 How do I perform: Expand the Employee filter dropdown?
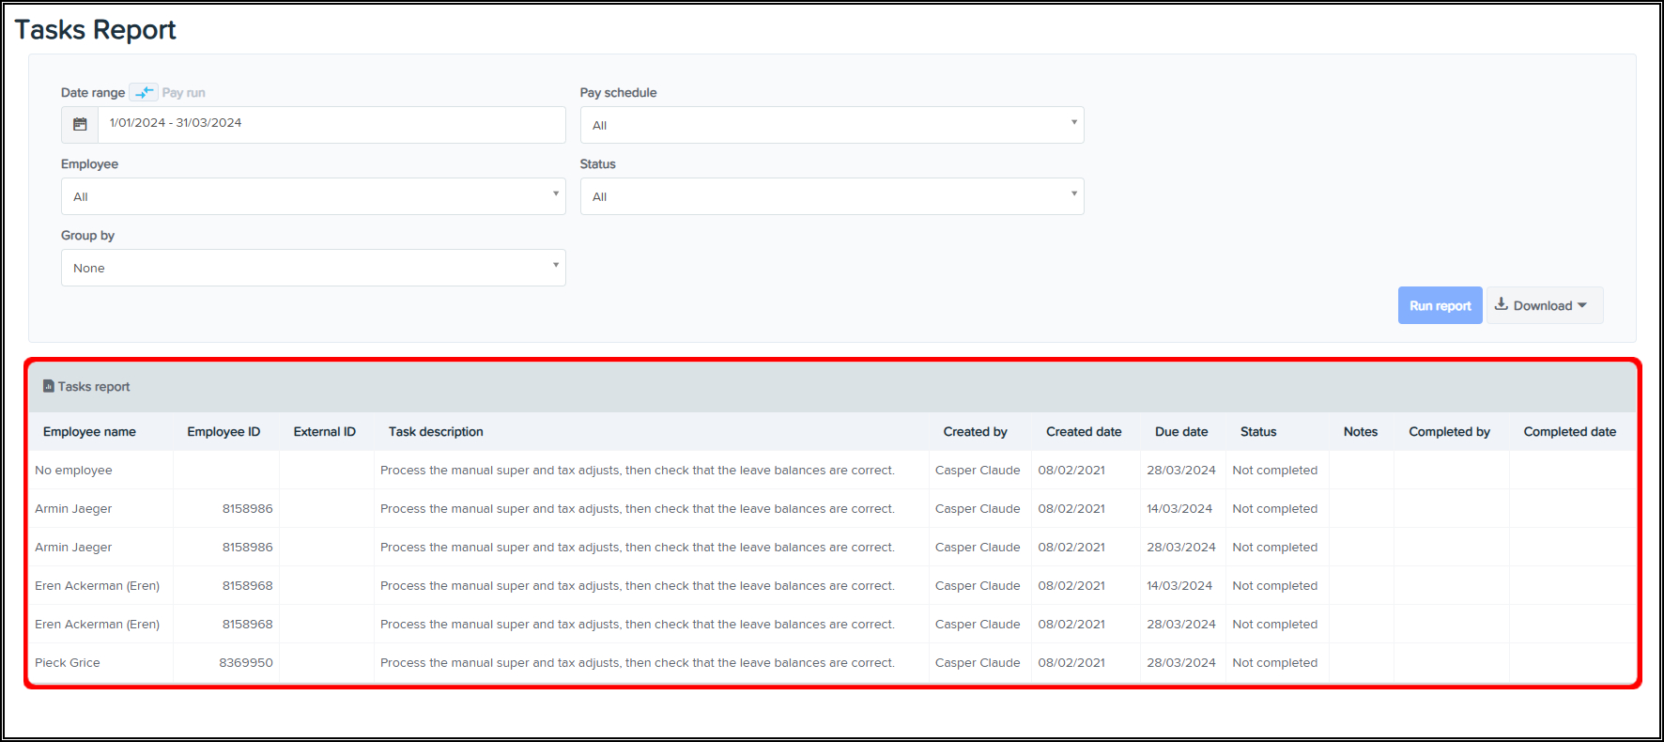point(313,196)
